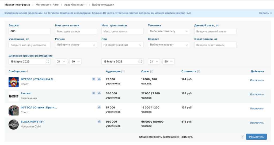Go to Маркет-платформа breadcrumb
Image resolution: width=274 pixels, height=145 pixels.
pyautogui.click(x=17, y=5)
